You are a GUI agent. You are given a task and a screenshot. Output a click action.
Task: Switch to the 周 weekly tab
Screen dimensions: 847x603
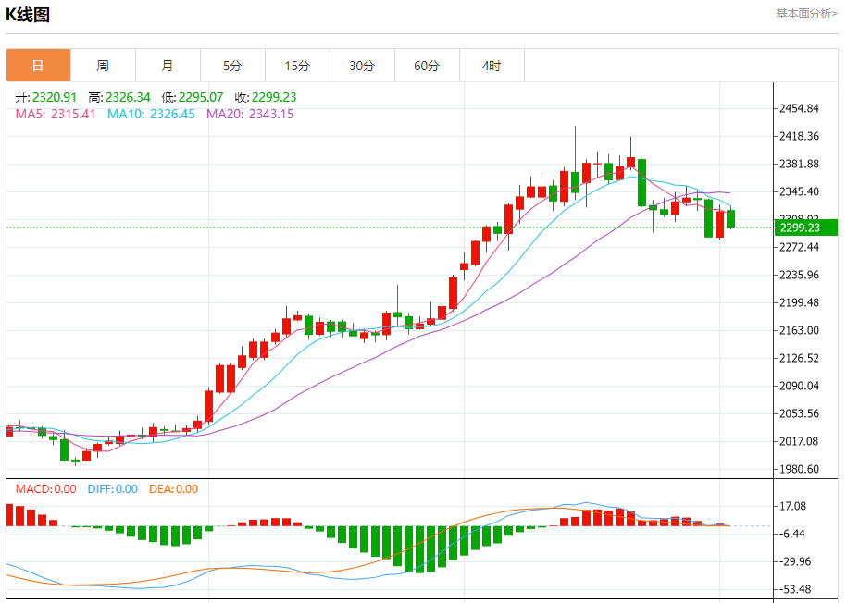(x=103, y=66)
